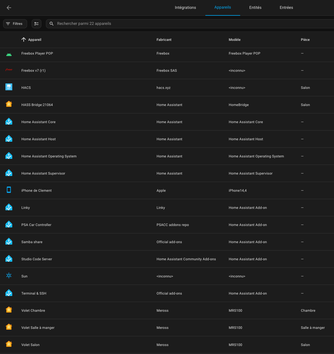The width and height of the screenshot is (334, 354).
Task: Open the Entrées tab
Action: tap(286, 8)
